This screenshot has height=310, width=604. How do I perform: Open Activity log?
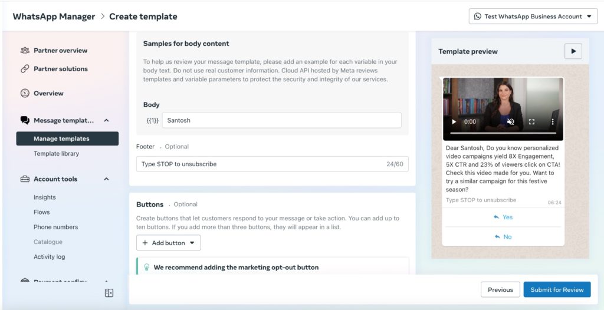(50, 257)
